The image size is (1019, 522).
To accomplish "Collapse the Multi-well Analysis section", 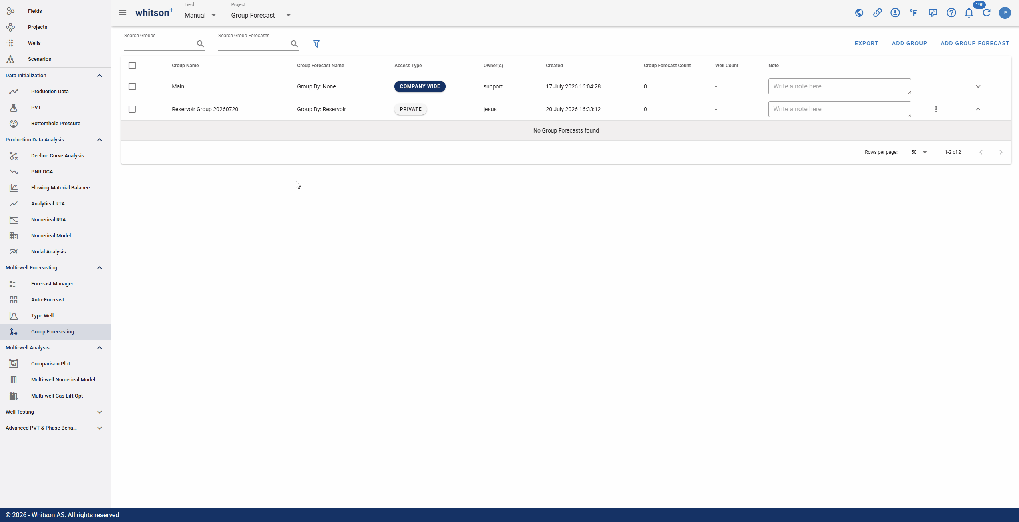I will point(100,348).
